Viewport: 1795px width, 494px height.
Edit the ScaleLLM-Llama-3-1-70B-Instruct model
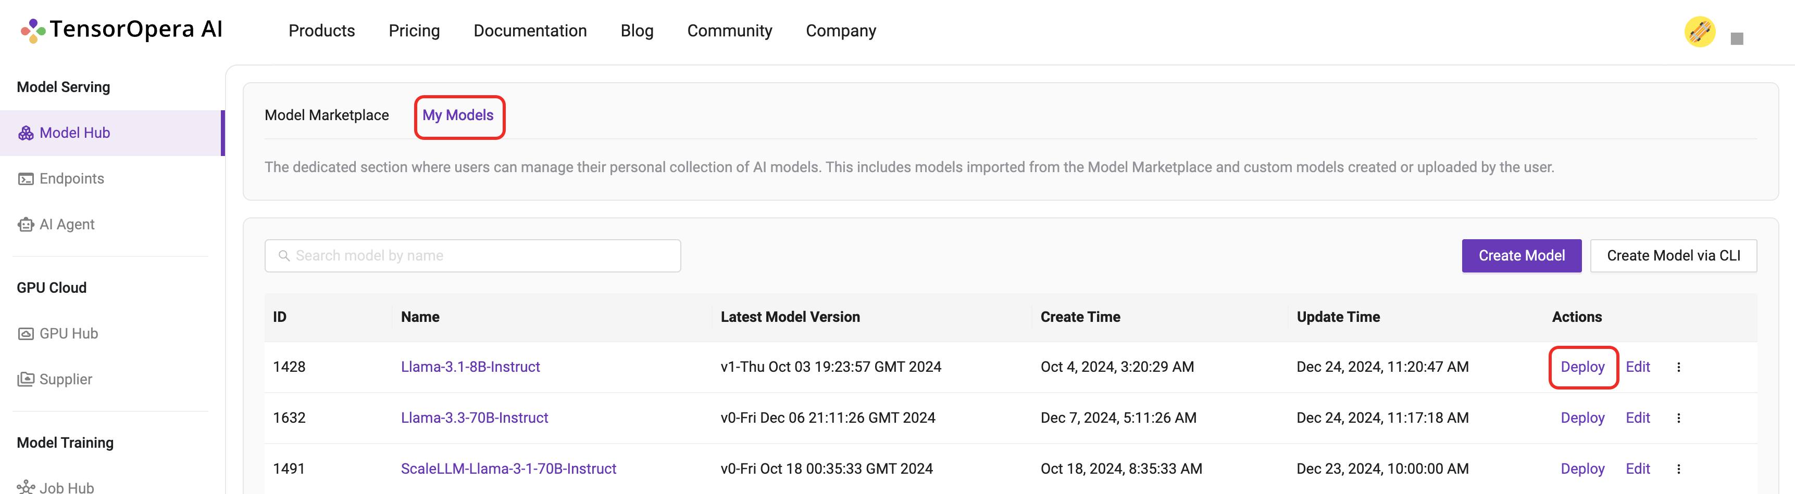click(1638, 469)
